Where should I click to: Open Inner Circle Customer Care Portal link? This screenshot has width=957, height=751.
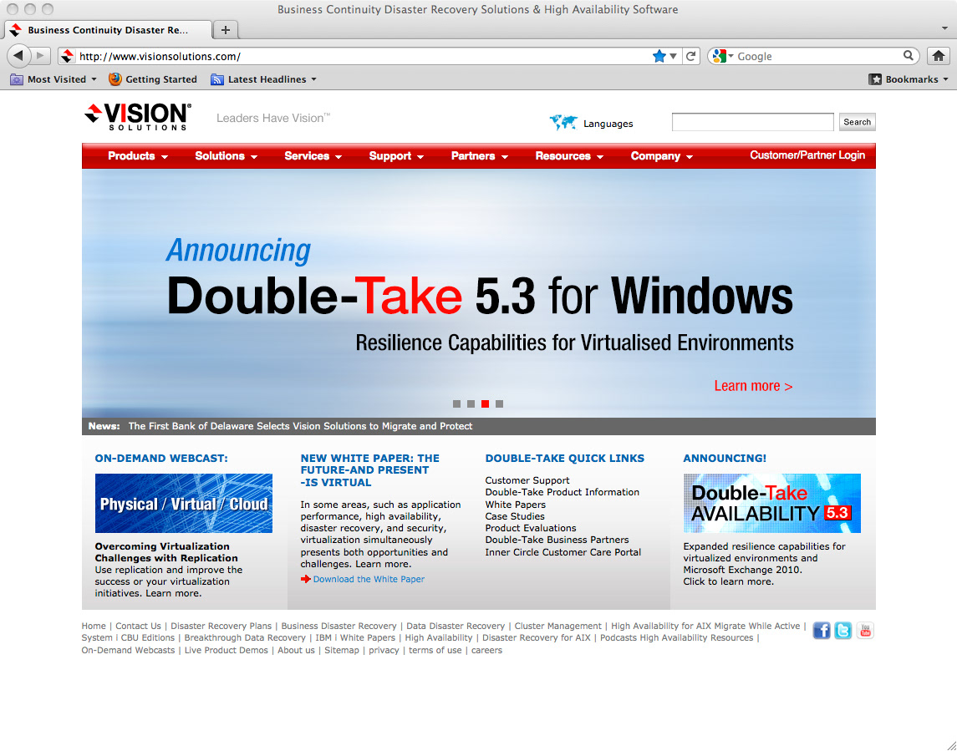tap(562, 552)
